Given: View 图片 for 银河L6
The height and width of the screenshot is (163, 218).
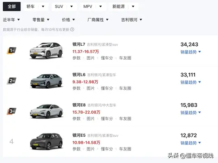Looking at the screenshot, I should [90, 88].
